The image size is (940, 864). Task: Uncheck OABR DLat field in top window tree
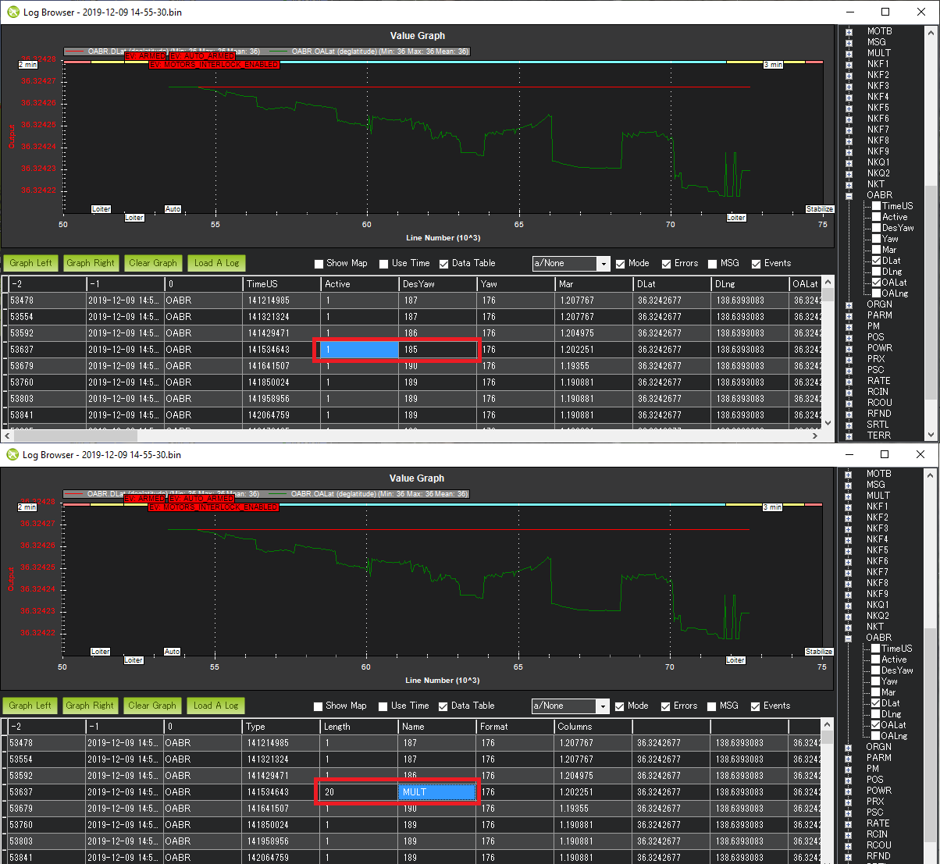[x=876, y=261]
